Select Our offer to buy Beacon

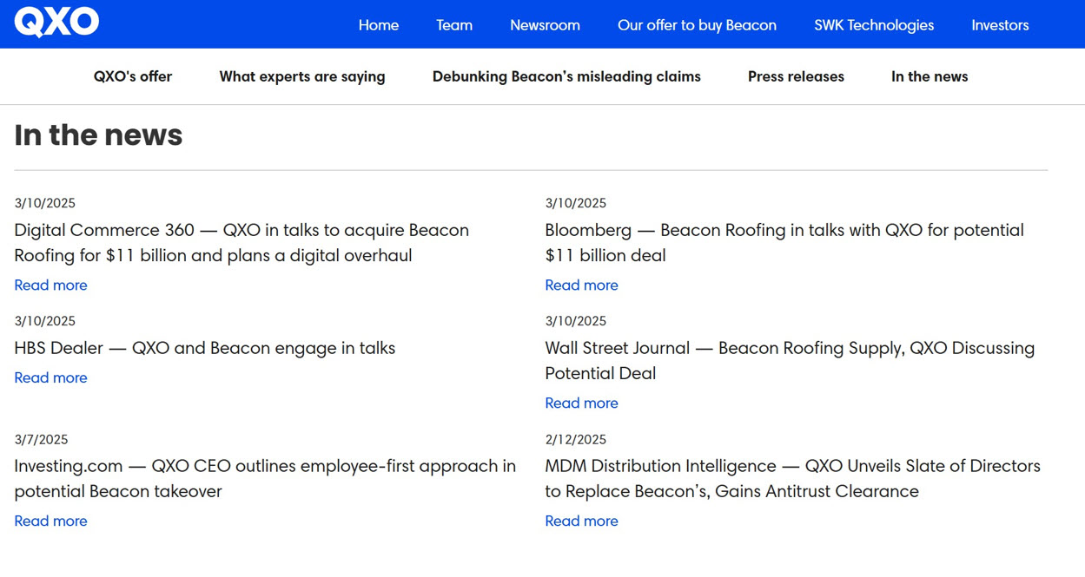[697, 25]
